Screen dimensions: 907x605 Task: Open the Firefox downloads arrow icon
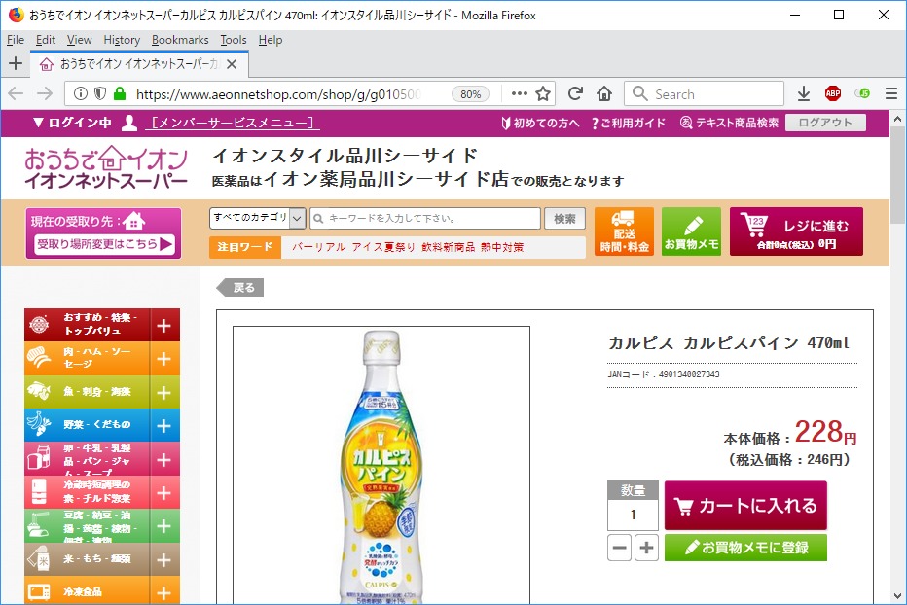coord(804,93)
